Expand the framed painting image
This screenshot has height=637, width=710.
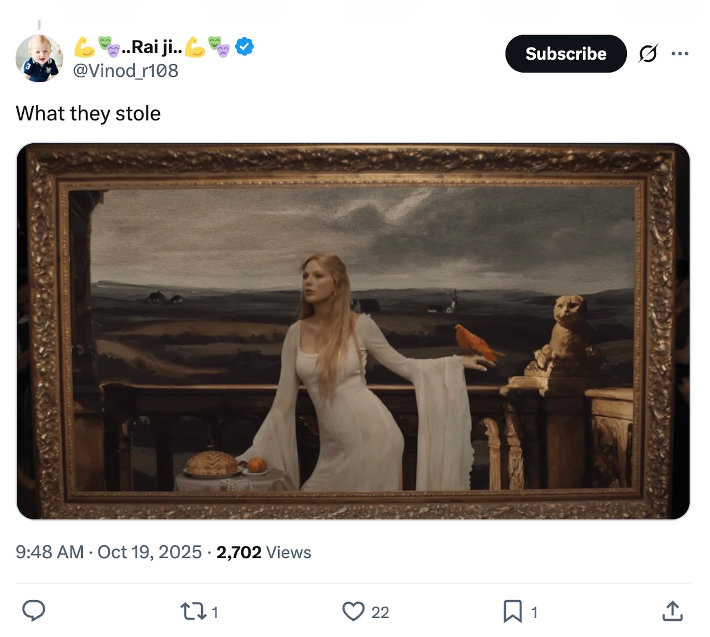353,331
